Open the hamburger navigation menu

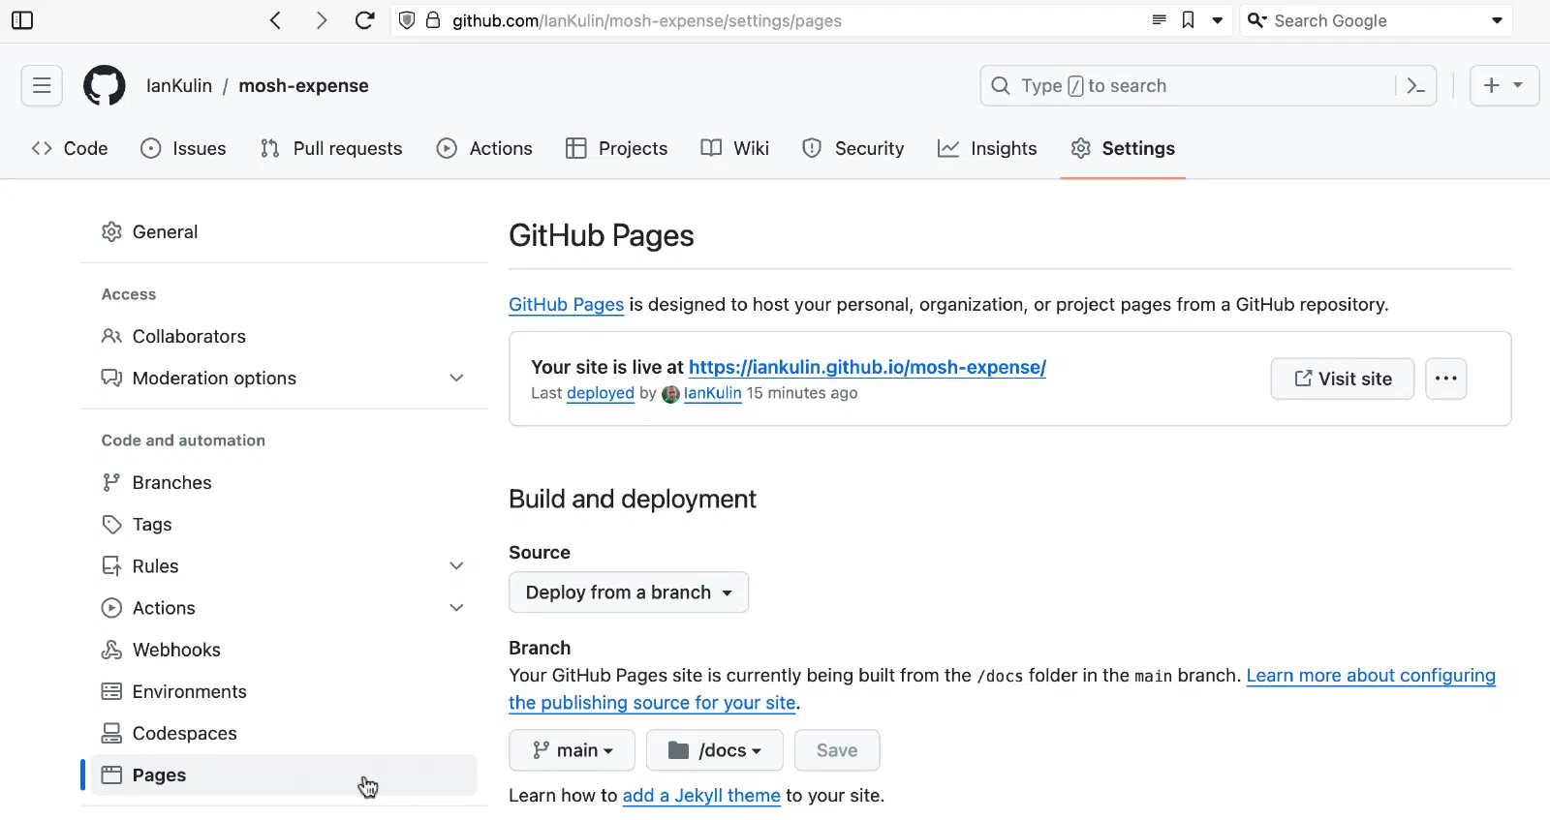coord(42,85)
